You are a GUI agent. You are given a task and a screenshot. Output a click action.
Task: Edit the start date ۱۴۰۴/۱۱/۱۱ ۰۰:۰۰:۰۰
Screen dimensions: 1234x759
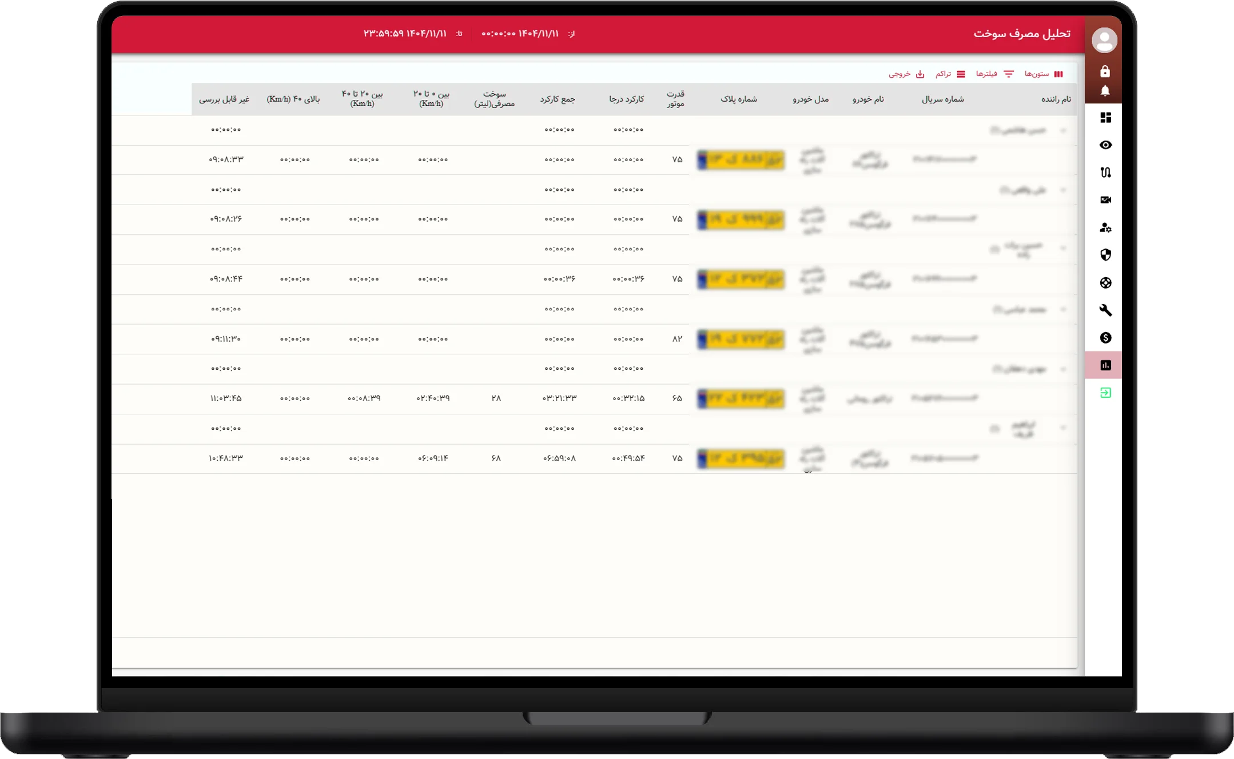(520, 34)
